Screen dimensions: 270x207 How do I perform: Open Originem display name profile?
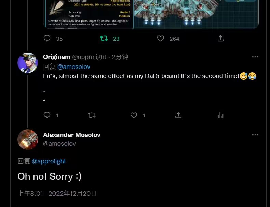(x=57, y=57)
